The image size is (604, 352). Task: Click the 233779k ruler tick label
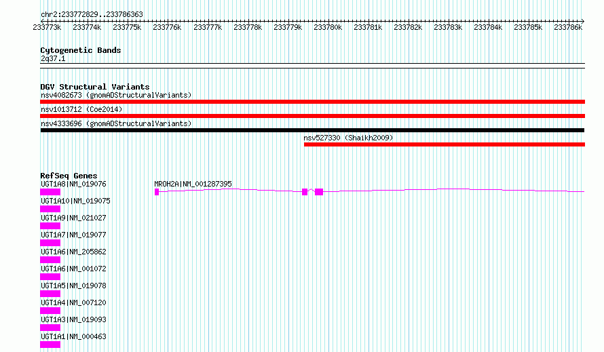coord(288,27)
